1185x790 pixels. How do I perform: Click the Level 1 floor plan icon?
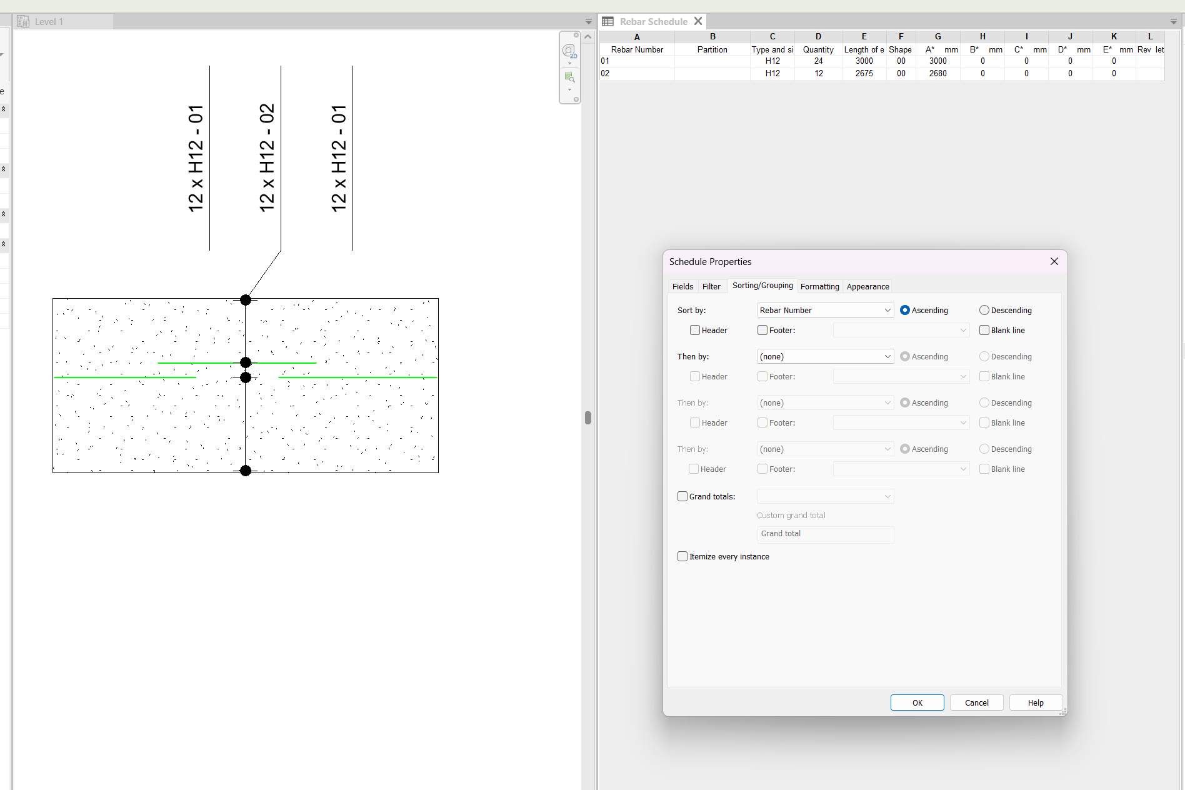23,21
